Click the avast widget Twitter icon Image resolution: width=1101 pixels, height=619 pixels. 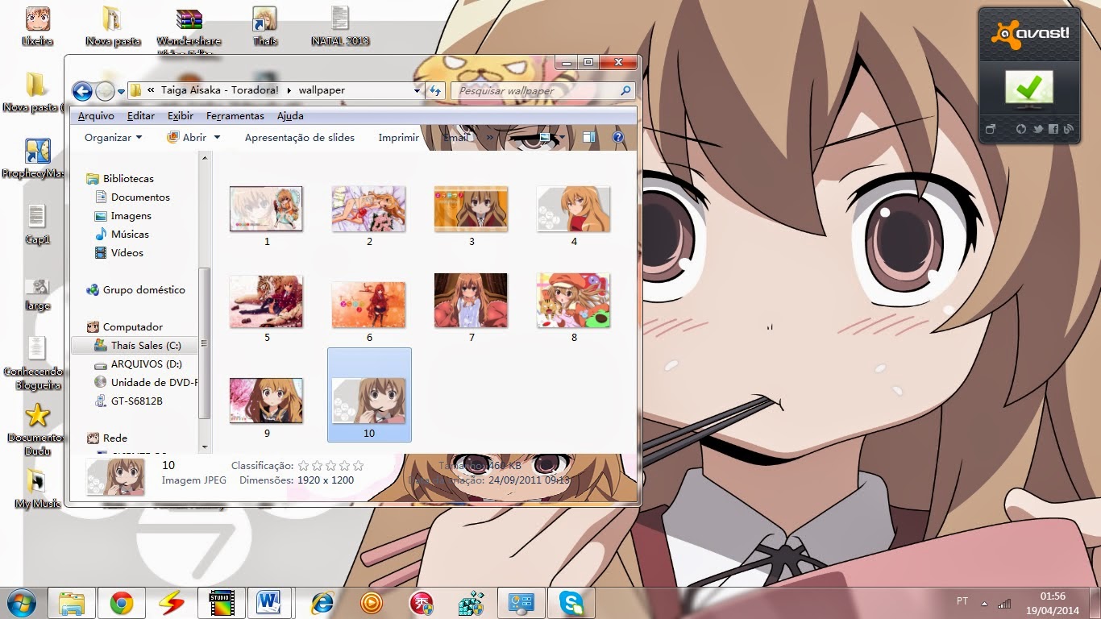point(1037,129)
